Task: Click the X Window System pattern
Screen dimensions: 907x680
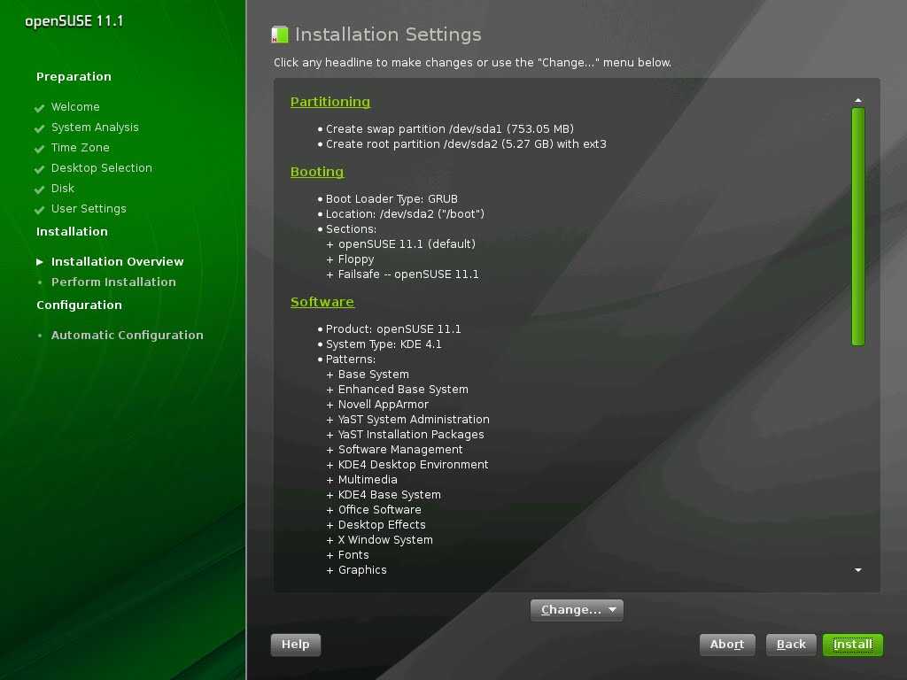Action: tap(385, 539)
